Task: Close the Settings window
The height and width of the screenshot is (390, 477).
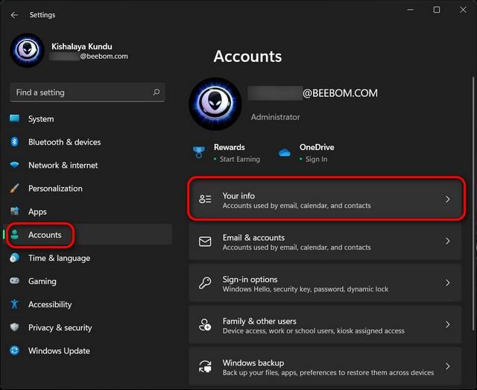Action: click(463, 10)
